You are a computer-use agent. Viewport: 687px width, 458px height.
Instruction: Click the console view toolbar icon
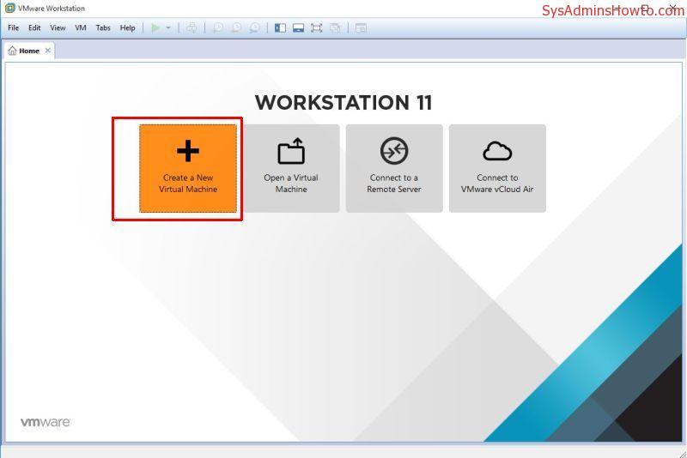361,28
